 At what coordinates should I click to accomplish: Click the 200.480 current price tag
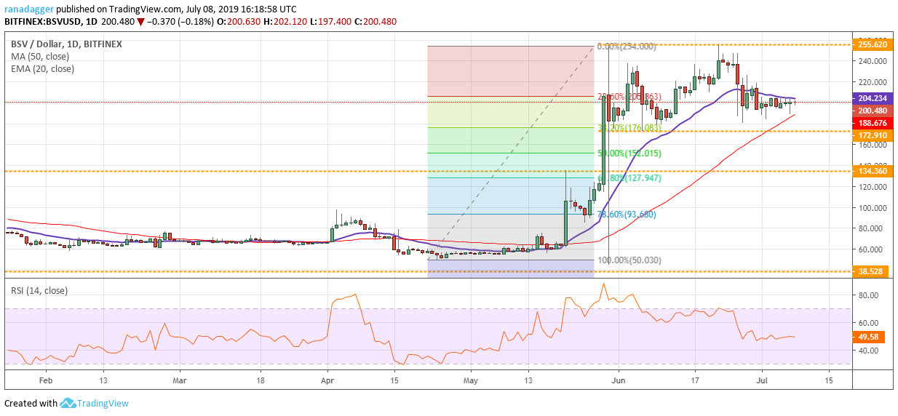[873, 111]
